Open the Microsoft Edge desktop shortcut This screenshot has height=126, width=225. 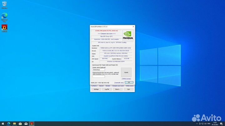4,17
